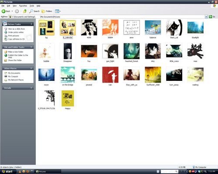Image resolution: width=218 pixels, height=174 pixels.
Task: Click View as a slide show
Action: [x=17, y=29]
